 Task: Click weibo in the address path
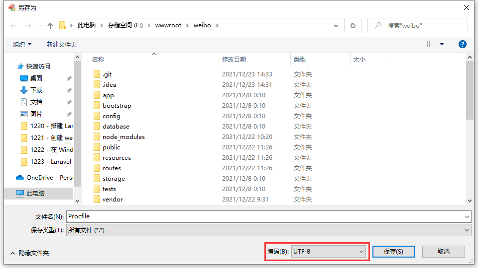tap(202, 25)
